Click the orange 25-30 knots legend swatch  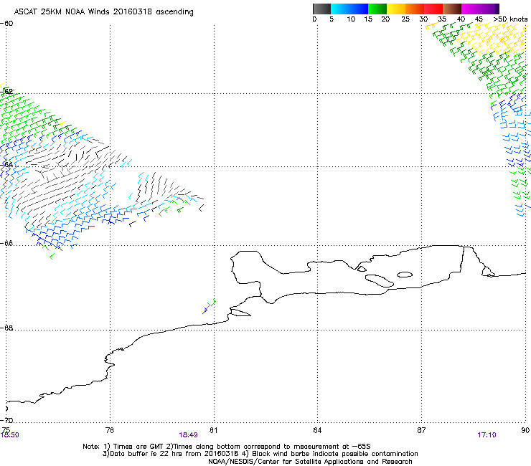click(415, 9)
